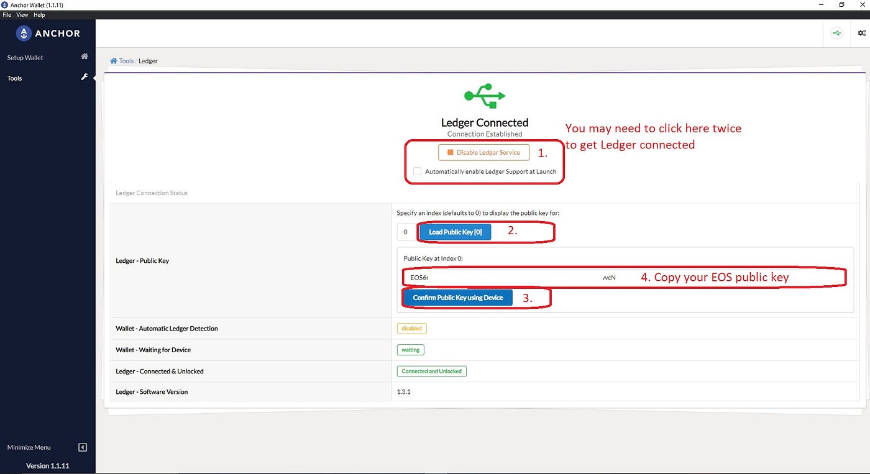Click Ledger - Software Version label
Image resolution: width=870 pixels, height=474 pixels.
click(x=152, y=392)
